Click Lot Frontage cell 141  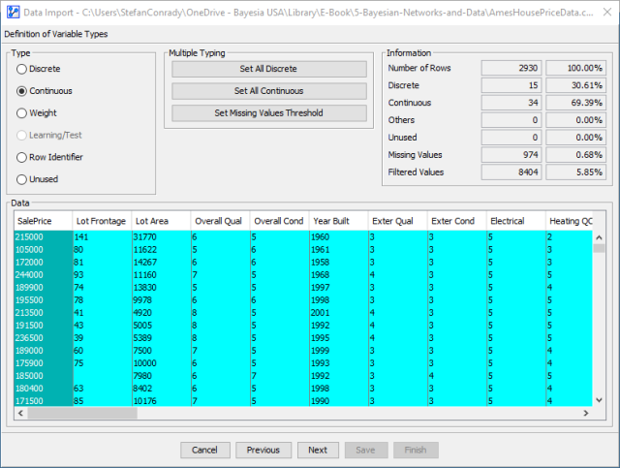(102, 237)
